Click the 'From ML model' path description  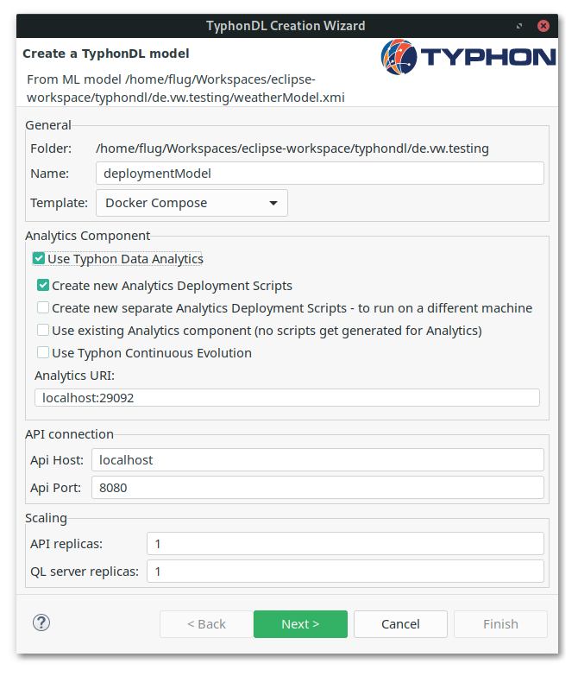(x=185, y=88)
